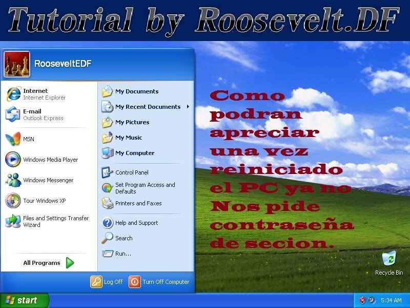Click the RooseveltEDF user name
Image resolution: width=410 pixels, height=308 pixels.
click(x=63, y=63)
